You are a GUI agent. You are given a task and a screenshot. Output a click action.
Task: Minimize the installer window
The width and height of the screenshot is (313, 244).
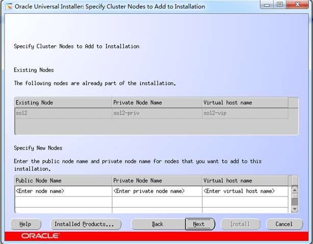[x=267, y=5]
